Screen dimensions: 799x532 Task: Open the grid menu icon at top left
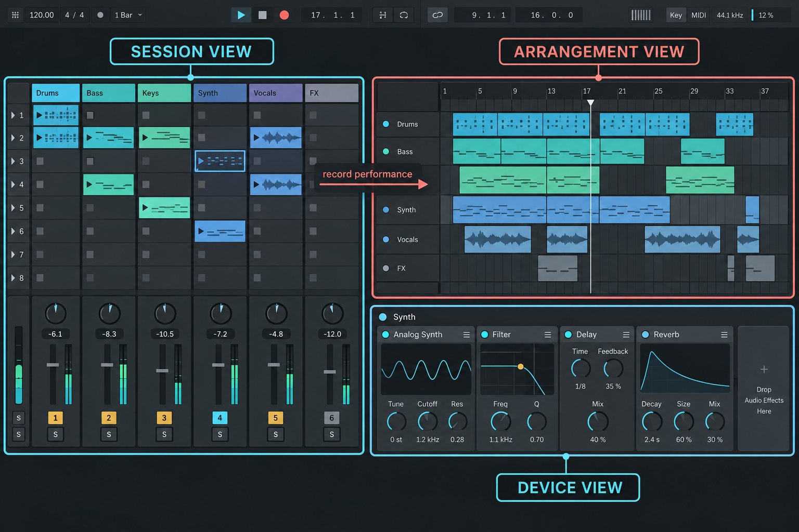coord(16,15)
